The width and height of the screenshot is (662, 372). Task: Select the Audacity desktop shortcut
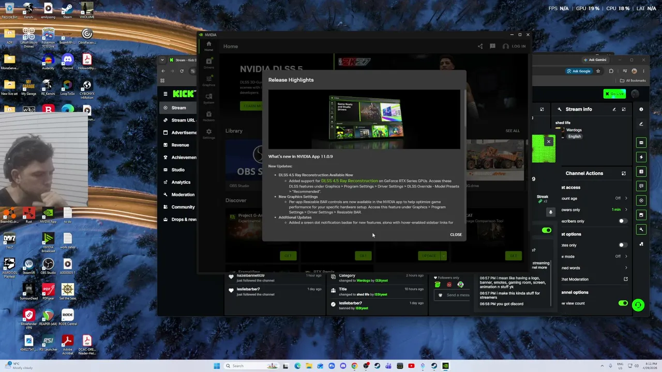(x=48, y=61)
